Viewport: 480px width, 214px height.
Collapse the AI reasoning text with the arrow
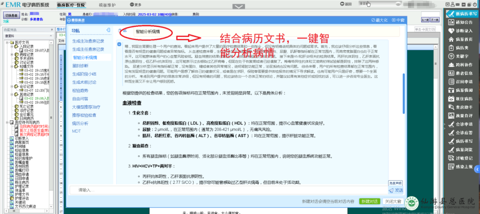[119, 44]
